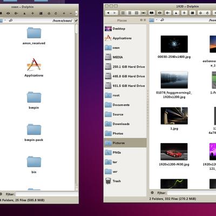Viewport: 216px width, 216px height.
Task: Reload the sean window folder view
Action: click(56, 13)
